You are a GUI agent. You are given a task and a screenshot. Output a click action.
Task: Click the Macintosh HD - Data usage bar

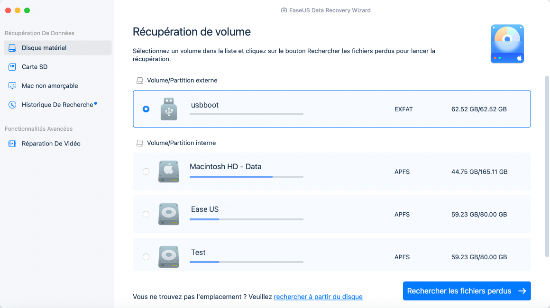[x=246, y=177]
